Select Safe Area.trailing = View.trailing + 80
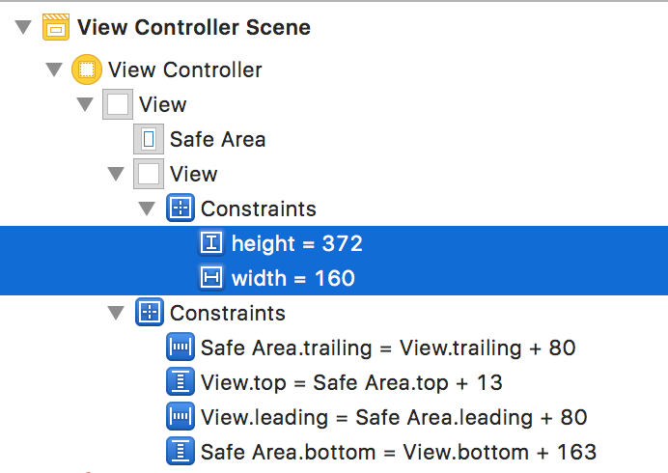Screen dimensions: 668x473 pyautogui.click(x=388, y=348)
